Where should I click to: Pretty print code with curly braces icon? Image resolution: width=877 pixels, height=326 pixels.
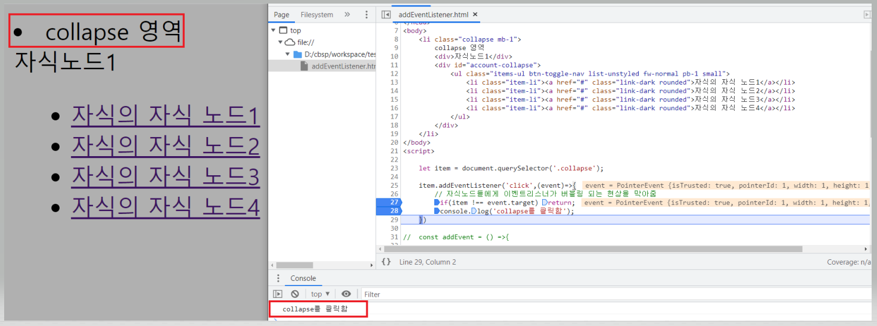pos(386,262)
